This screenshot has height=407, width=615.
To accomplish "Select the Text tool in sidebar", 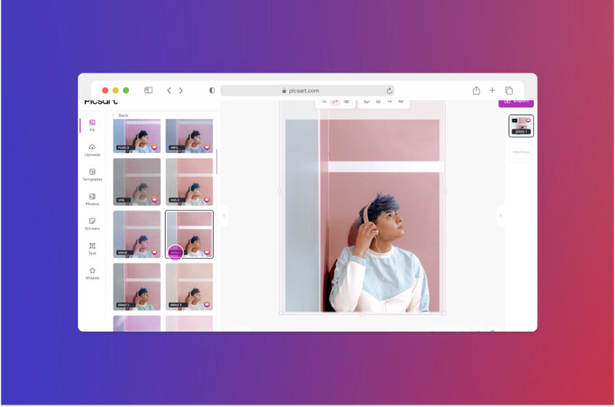I will click(92, 248).
